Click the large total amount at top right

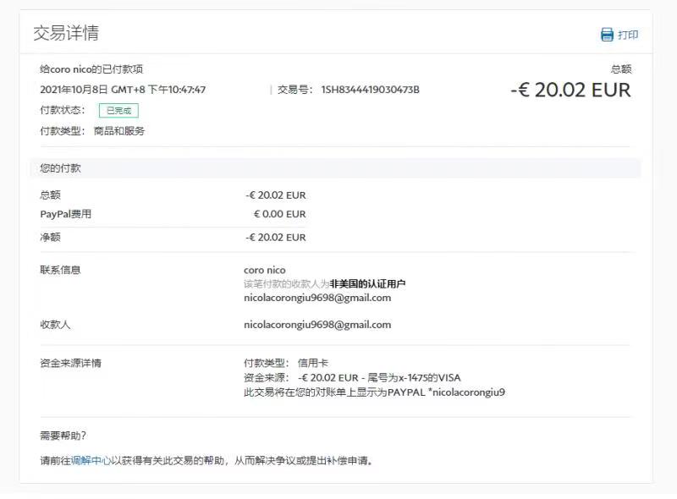pos(570,90)
